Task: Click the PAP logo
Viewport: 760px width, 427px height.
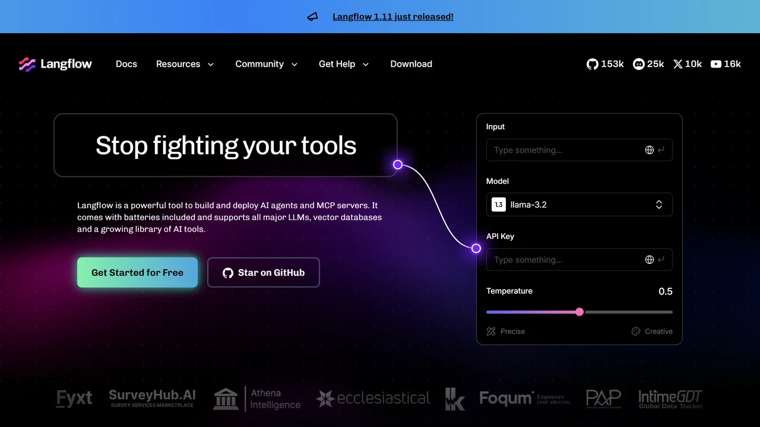Action: pos(603,399)
